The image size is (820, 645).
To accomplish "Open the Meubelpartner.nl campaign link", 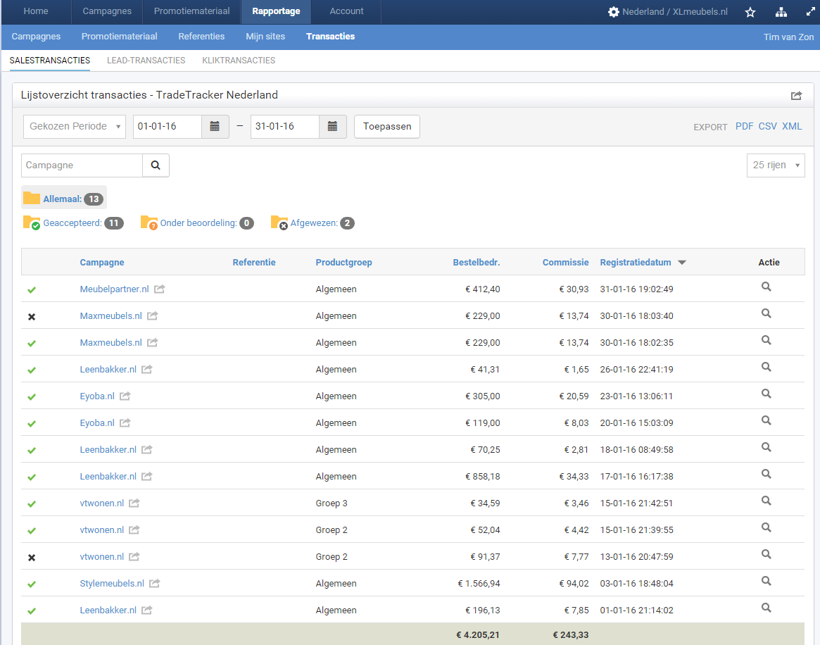I will click(115, 289).
